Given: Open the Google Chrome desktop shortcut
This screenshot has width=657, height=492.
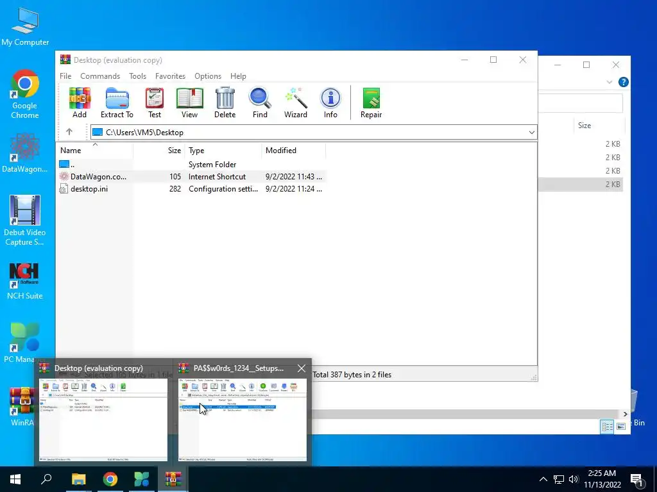Looking at the screenshot, I should 25,95.
